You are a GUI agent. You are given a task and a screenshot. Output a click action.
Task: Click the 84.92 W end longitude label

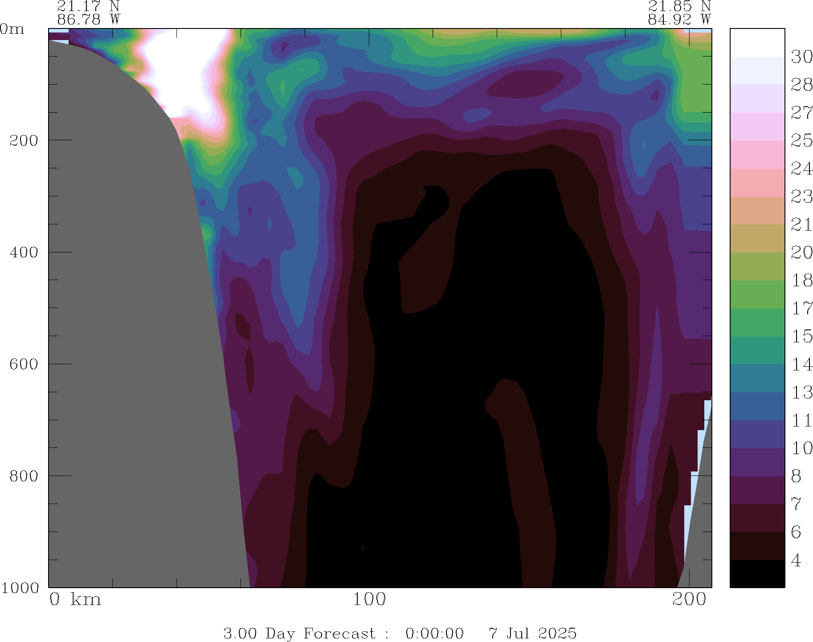click(x=679, y=20)
